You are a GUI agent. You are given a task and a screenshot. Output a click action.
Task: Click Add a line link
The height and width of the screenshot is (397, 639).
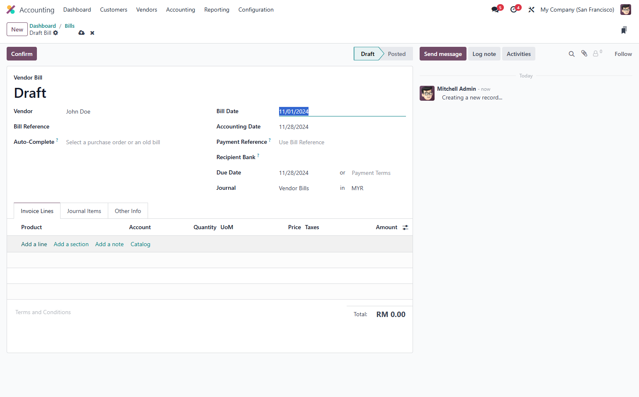click(x=34, y=244)
